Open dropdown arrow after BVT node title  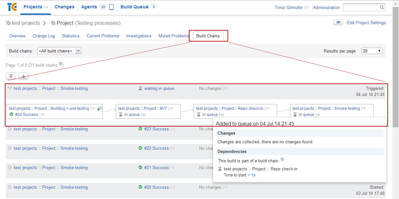coord(171,109)
